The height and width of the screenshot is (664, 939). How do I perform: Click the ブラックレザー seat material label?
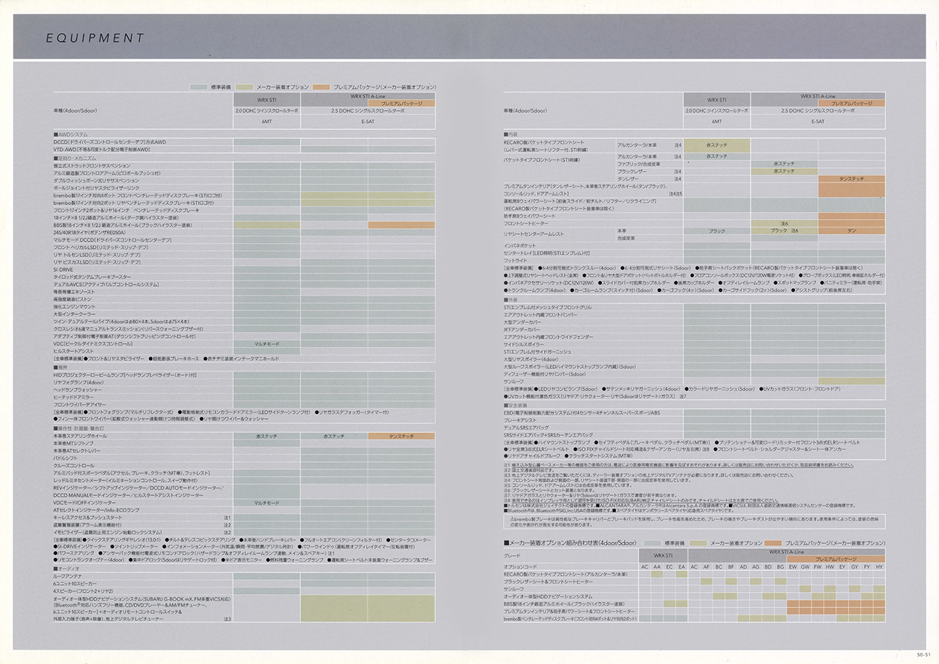pyautogui.click(x=632, y=172)
